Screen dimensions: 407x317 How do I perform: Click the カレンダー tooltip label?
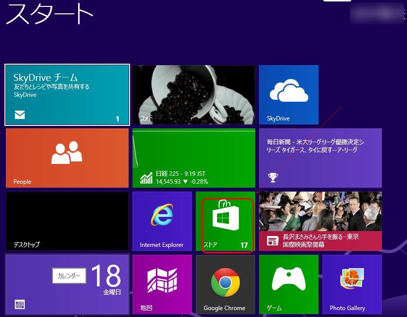(x=69, y=276)
